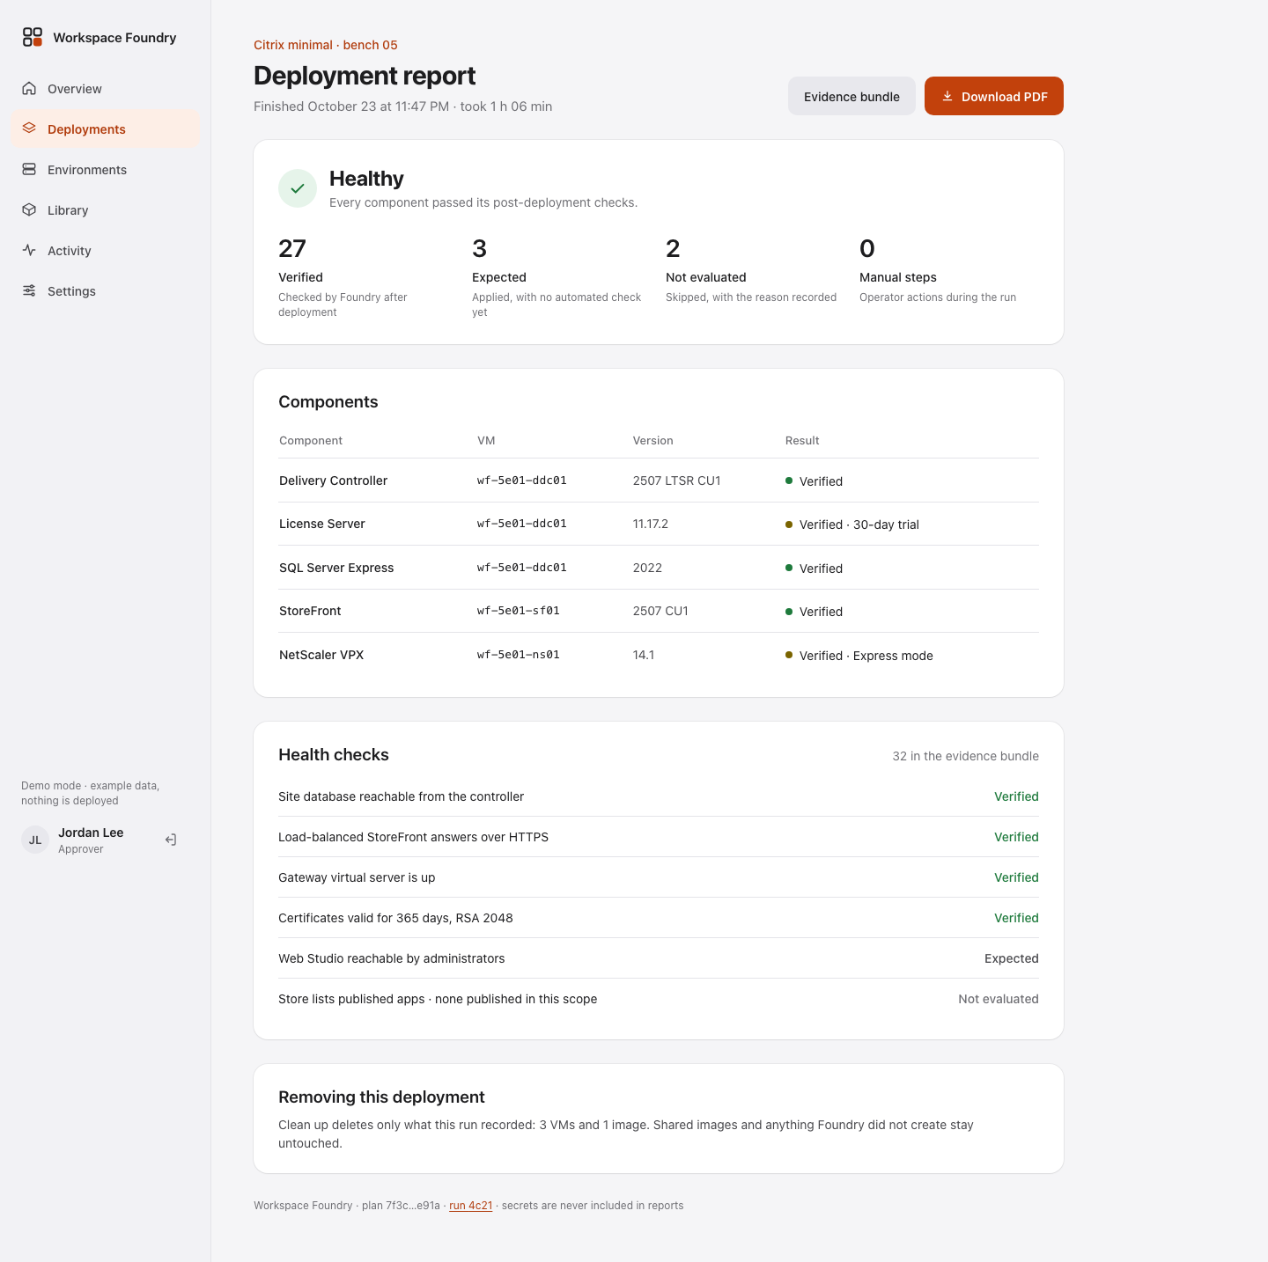Click the Citrix minimal · bench 05 breadcrumb
The image size is (1268, 1262).
(326, 45)
